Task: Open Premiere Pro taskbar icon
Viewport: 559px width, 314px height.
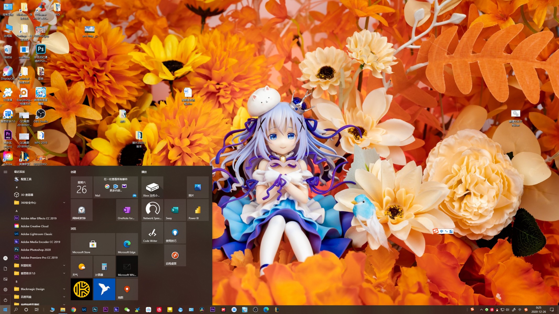Action: point(106,310)
